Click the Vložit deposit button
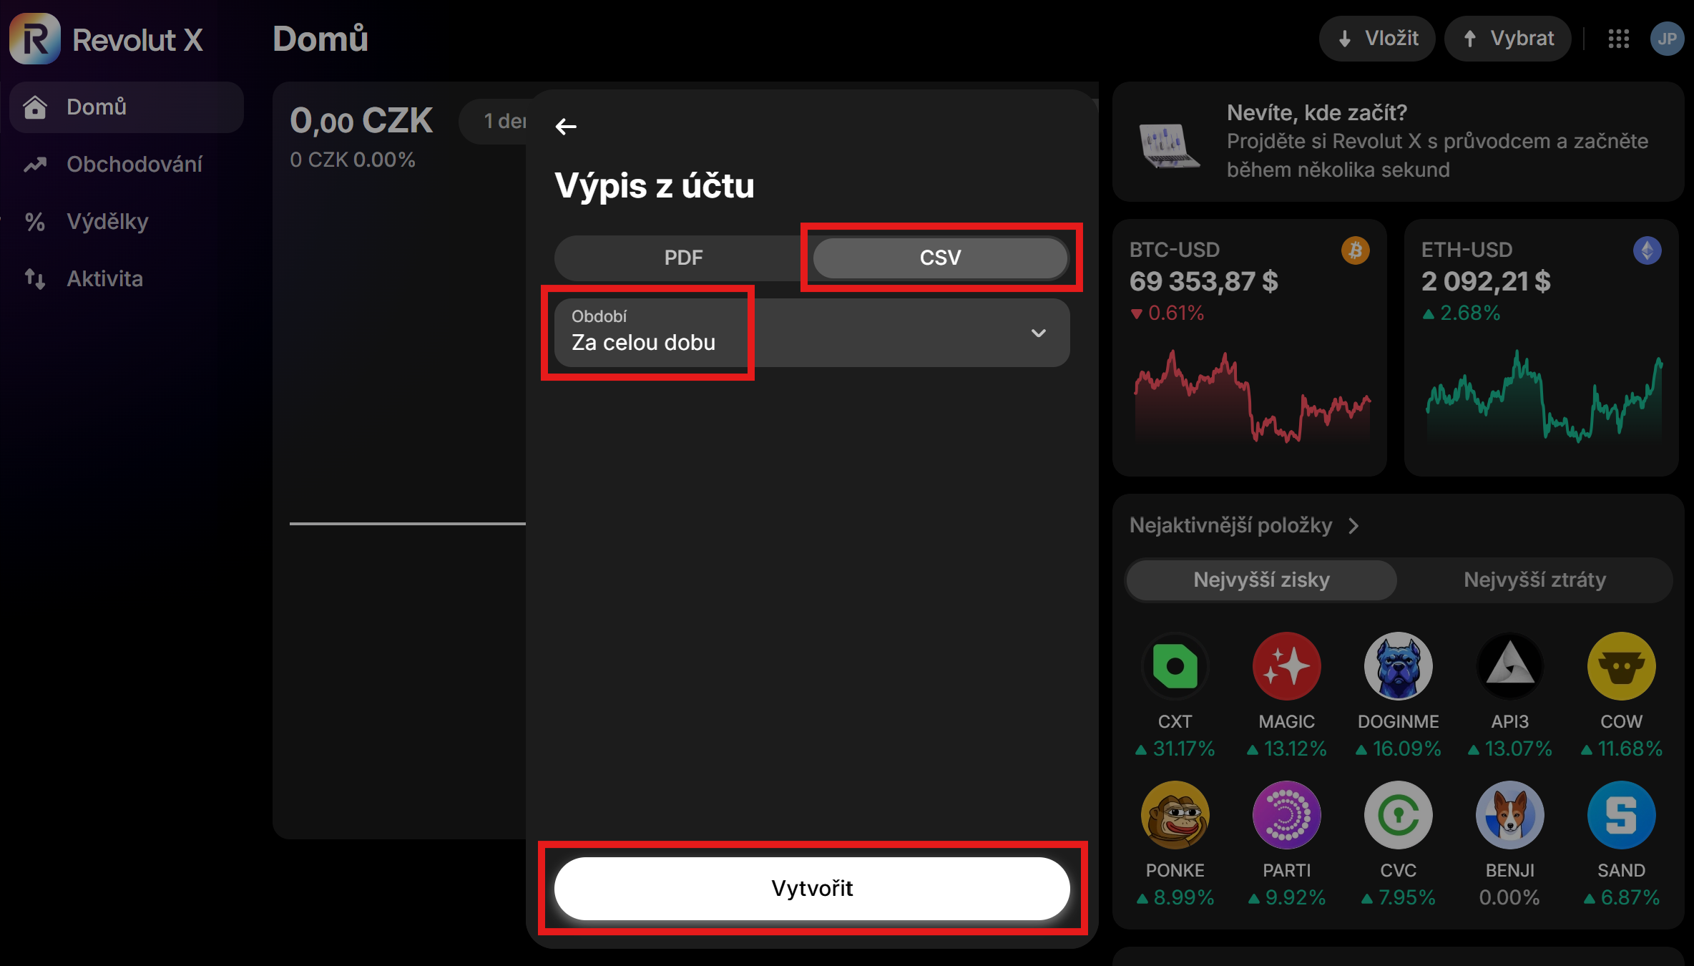The width and height of the screenshot is (1694, 966). [x=1377, y=39]
